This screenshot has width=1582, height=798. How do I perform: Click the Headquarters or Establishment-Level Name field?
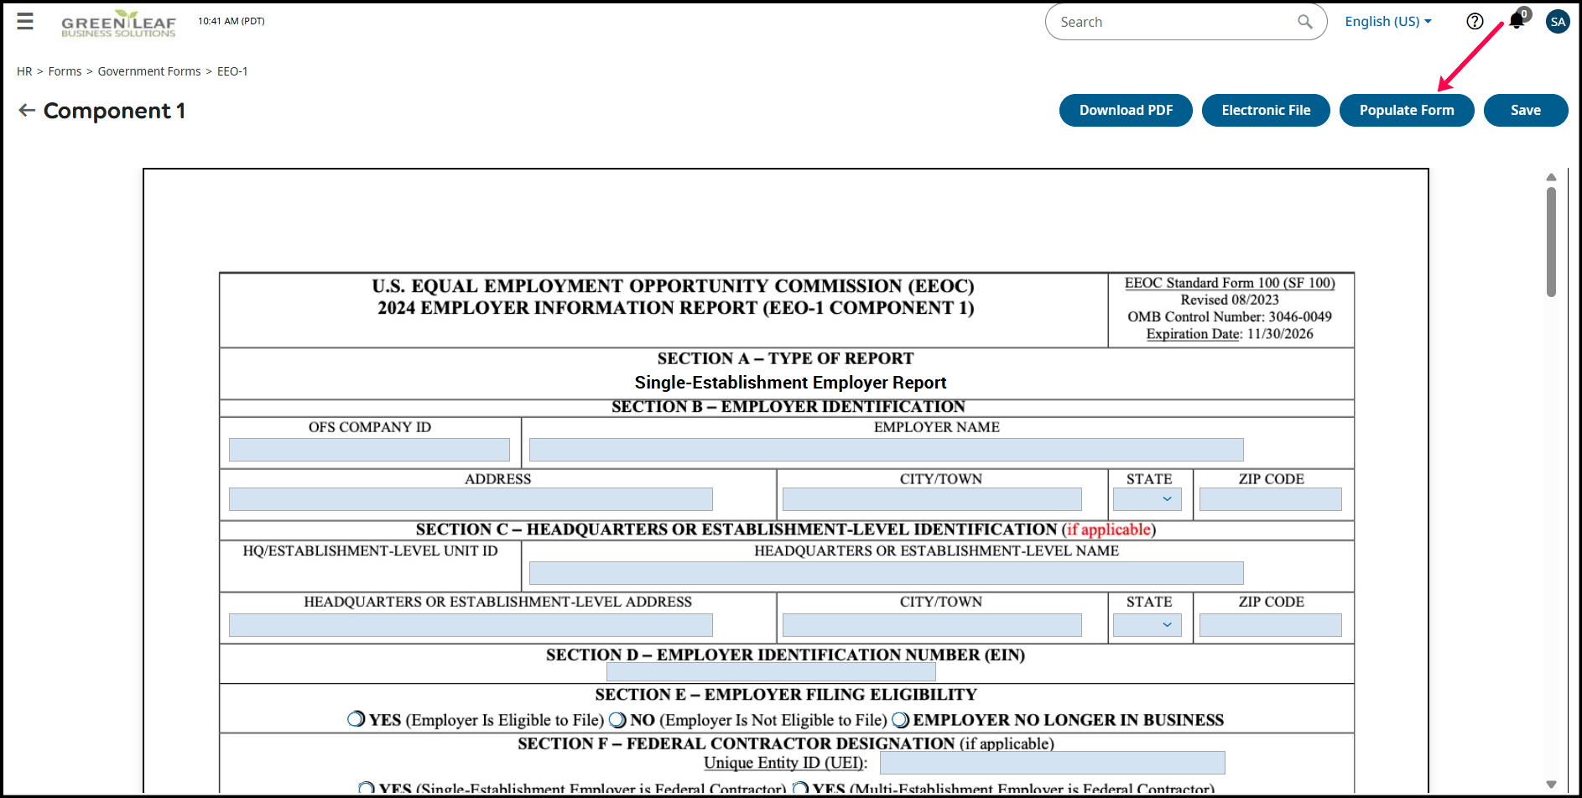[886, 573]
